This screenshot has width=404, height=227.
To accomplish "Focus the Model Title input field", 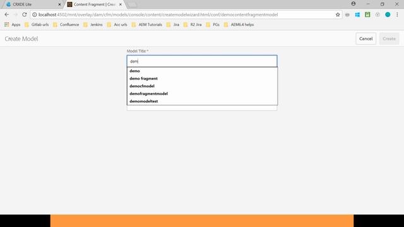I will click(202, 61).
